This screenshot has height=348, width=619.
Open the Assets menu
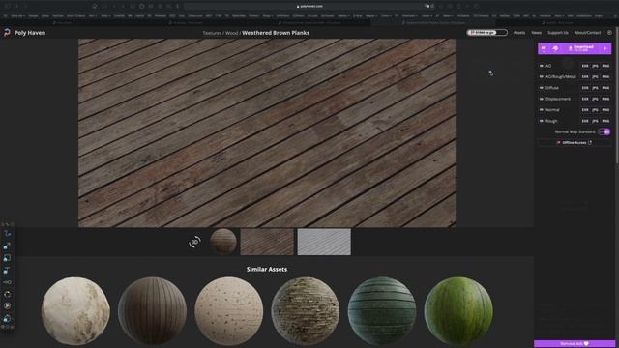click(x=519, y=33)
